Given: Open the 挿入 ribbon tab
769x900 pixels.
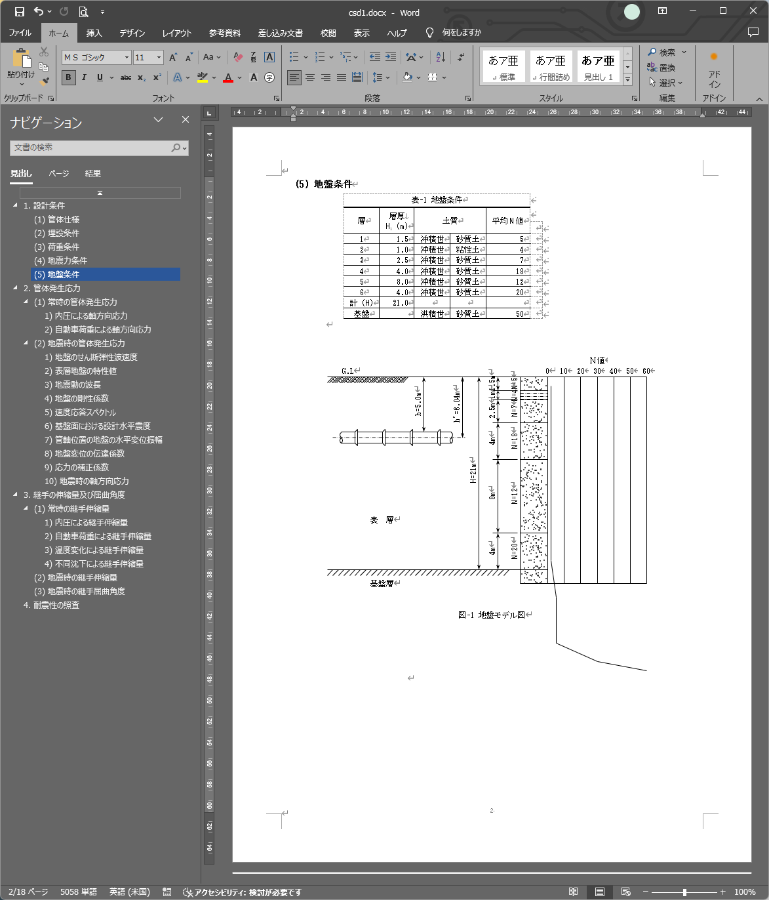Looking at the screenshot, I should click(94, 33).
